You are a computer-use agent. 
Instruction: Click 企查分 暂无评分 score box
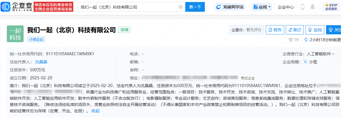(246, 30)
